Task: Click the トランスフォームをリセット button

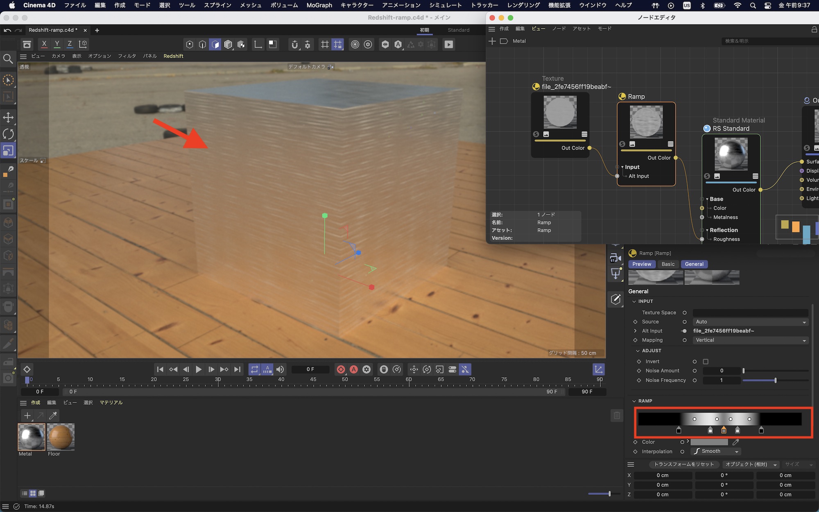Action: point(684,464)
